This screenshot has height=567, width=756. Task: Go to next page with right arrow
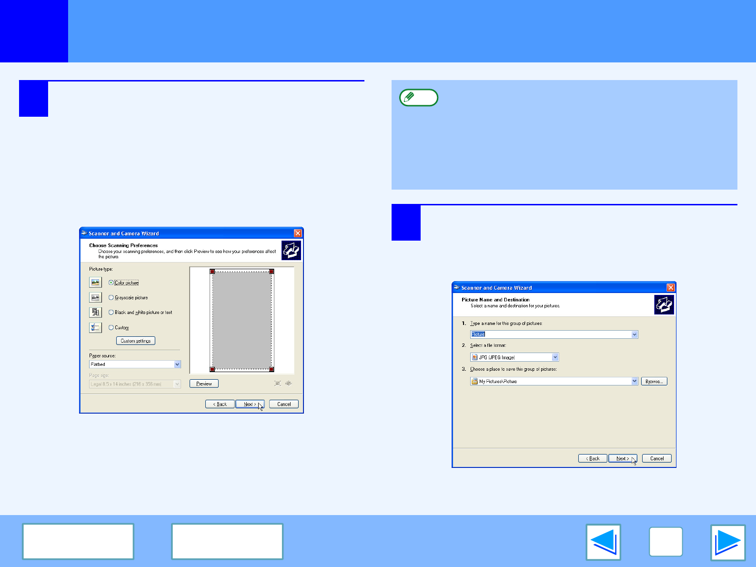coord(727,542)
